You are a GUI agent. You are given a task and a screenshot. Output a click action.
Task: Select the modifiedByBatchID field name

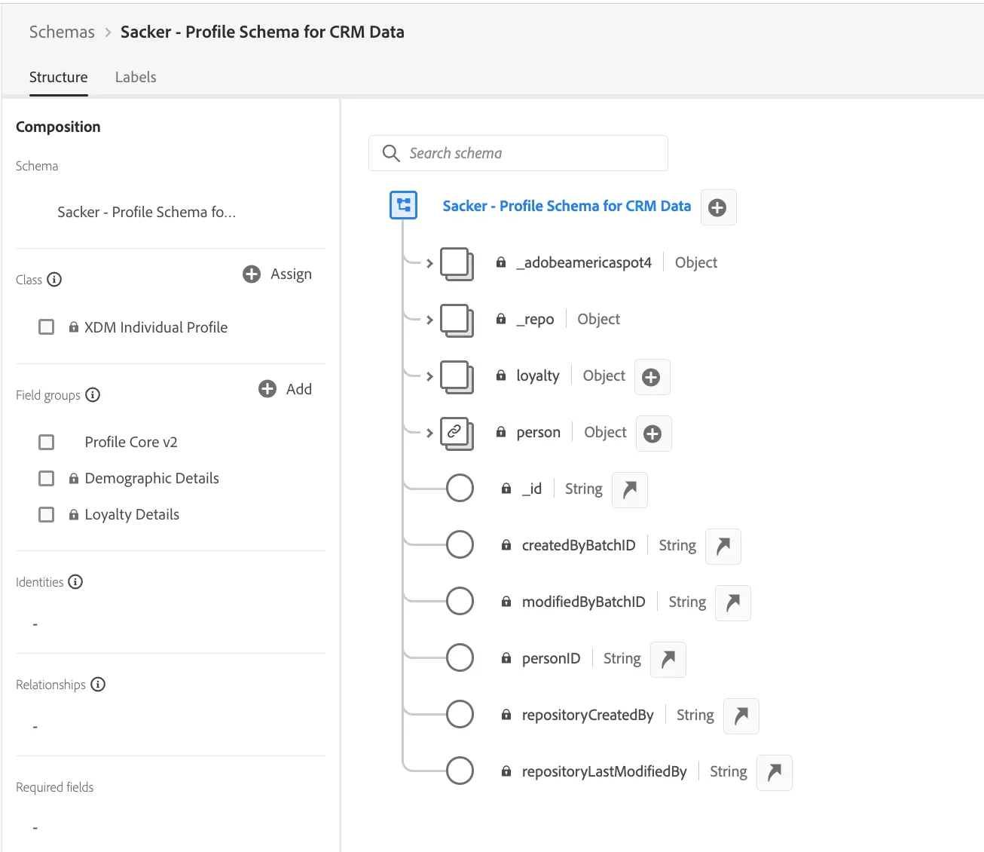tap(584, 602)
